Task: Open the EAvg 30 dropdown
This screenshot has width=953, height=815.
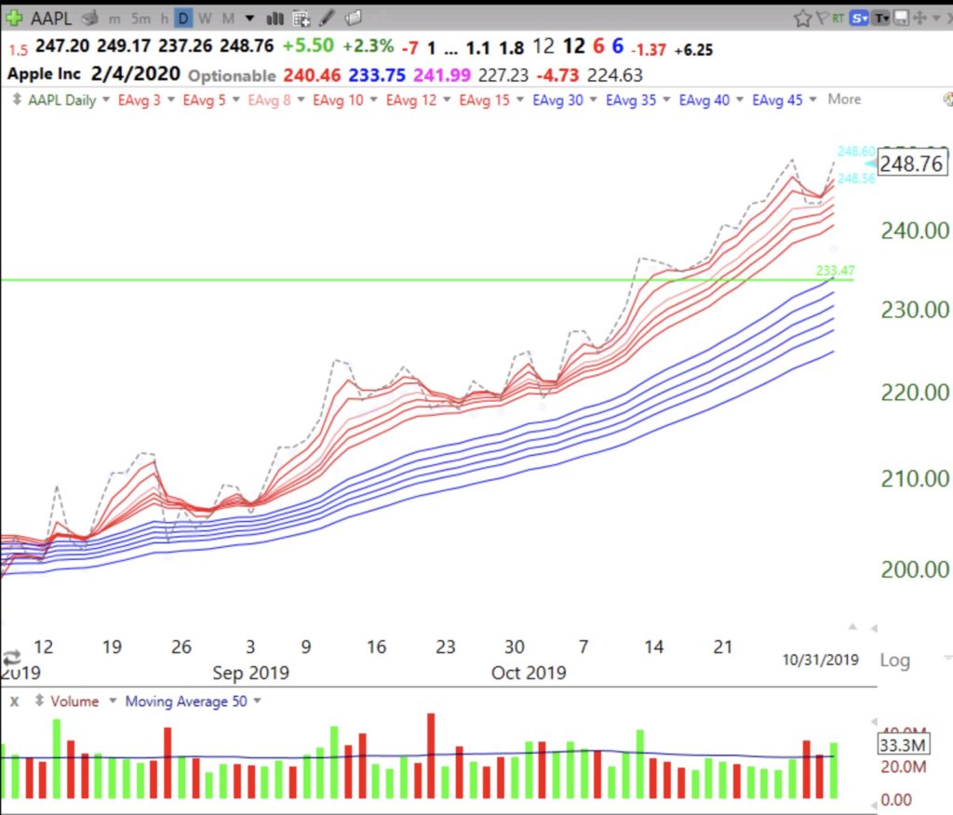Action: coord(593,99)
